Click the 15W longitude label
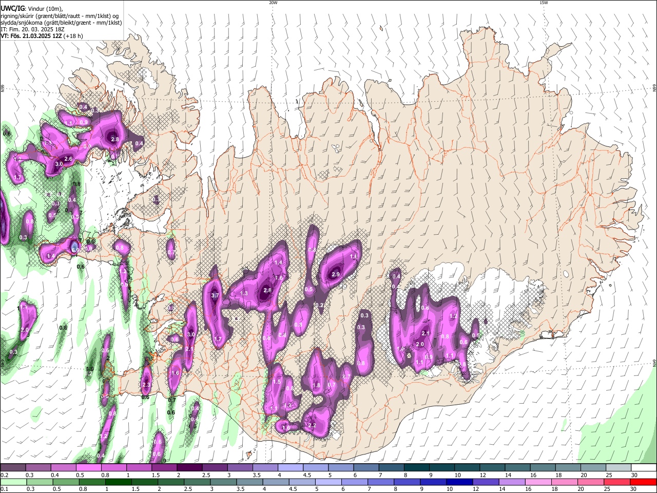Image resolution: width=657 pixels, height=493 pixels. pos(544,3)
